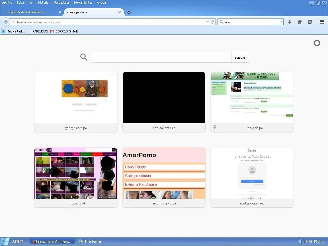Open the hamburger menu button
The image size is (328, 246).
(x=322, y=22)
